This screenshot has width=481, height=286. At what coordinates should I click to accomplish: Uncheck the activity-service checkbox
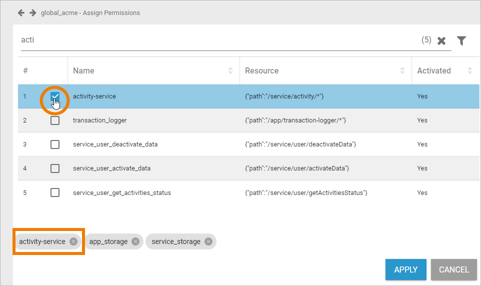tap(55, 96)
